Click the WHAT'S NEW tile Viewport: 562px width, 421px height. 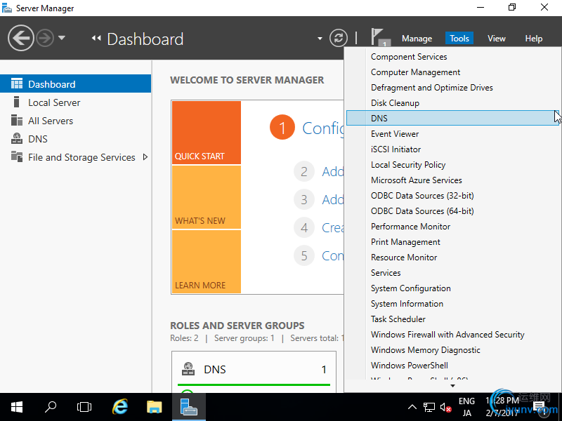coord(207,197)
